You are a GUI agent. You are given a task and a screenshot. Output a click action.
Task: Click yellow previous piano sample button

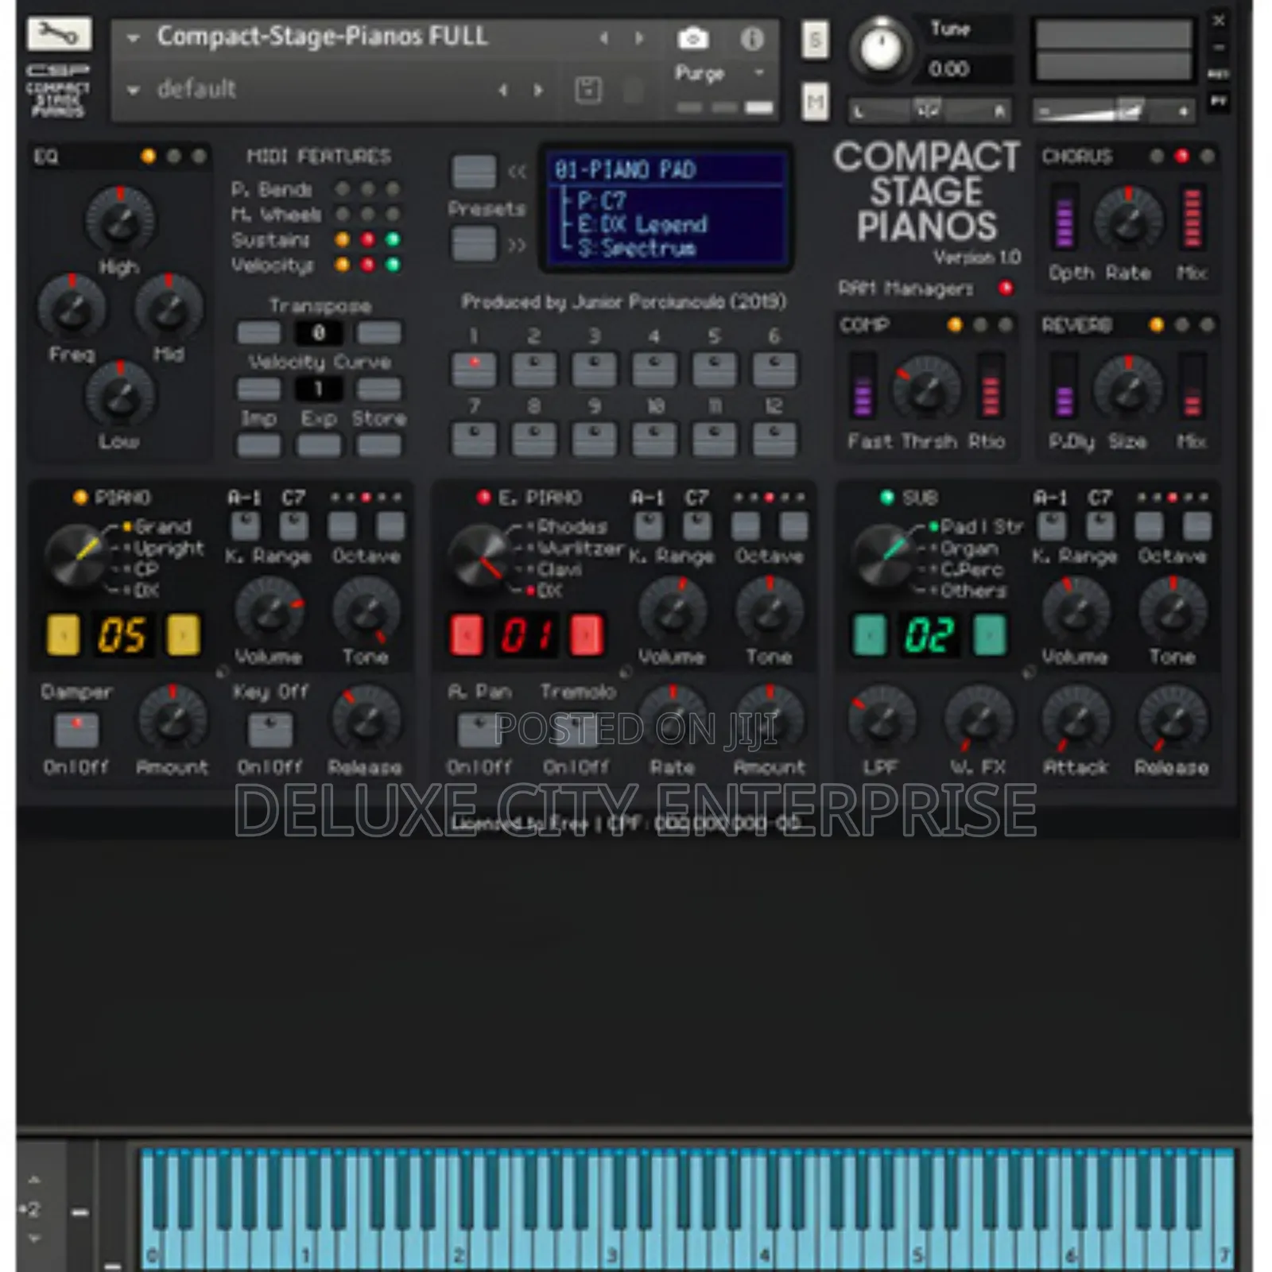[64, 634]
